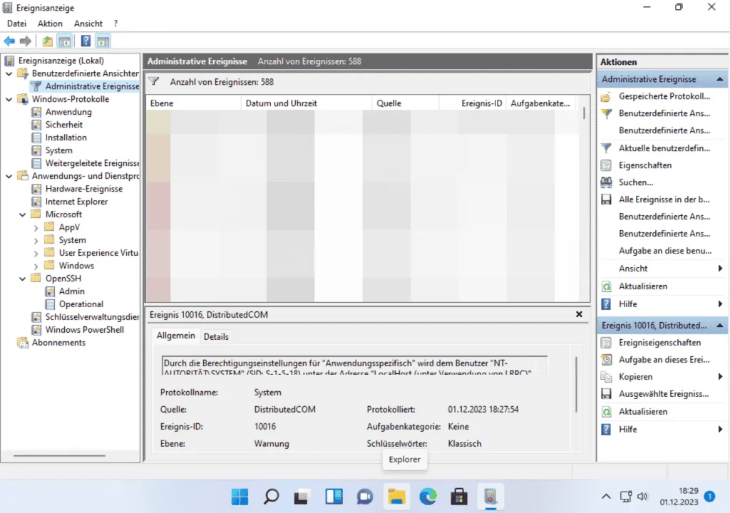This screenshot has height=513, width=730.
Task: Open the Aktion menu
Action: pyautogui.click(x=50, y=24)
